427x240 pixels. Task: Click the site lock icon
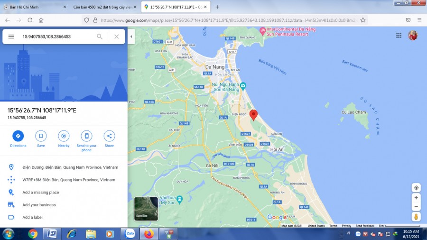[95, 20]
